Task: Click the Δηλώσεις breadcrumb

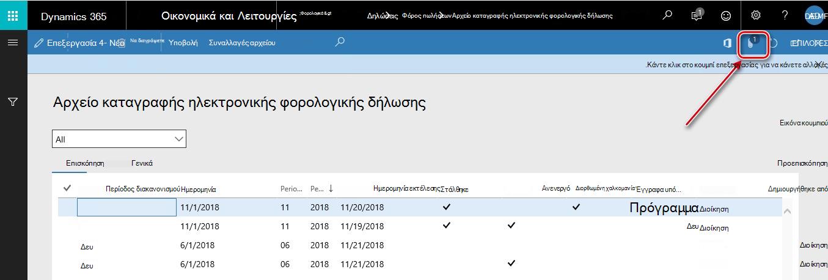Action: [383, 17]
